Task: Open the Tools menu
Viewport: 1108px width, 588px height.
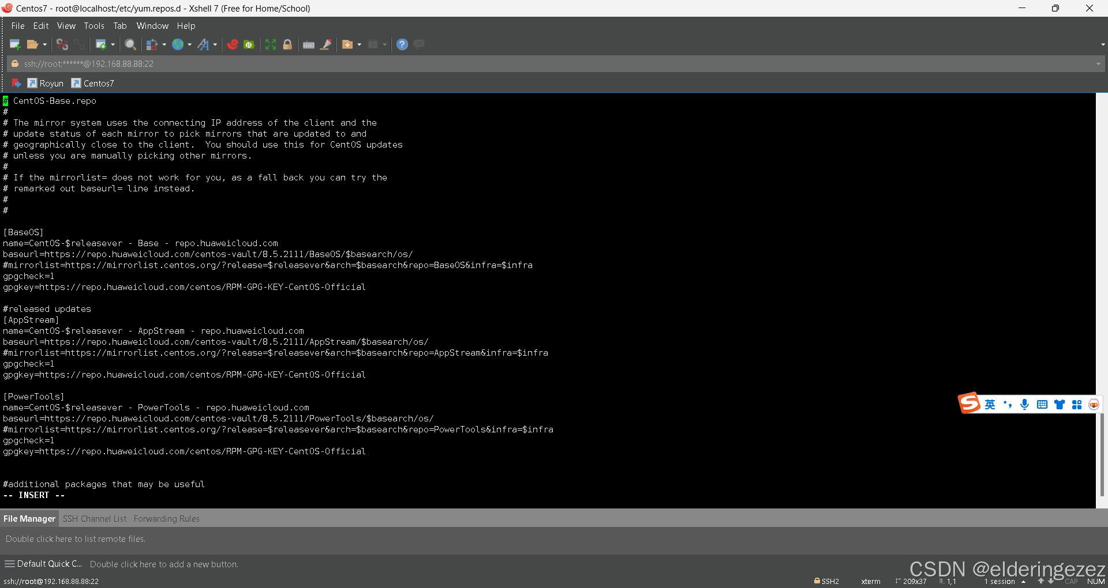Action: point(94,26)
